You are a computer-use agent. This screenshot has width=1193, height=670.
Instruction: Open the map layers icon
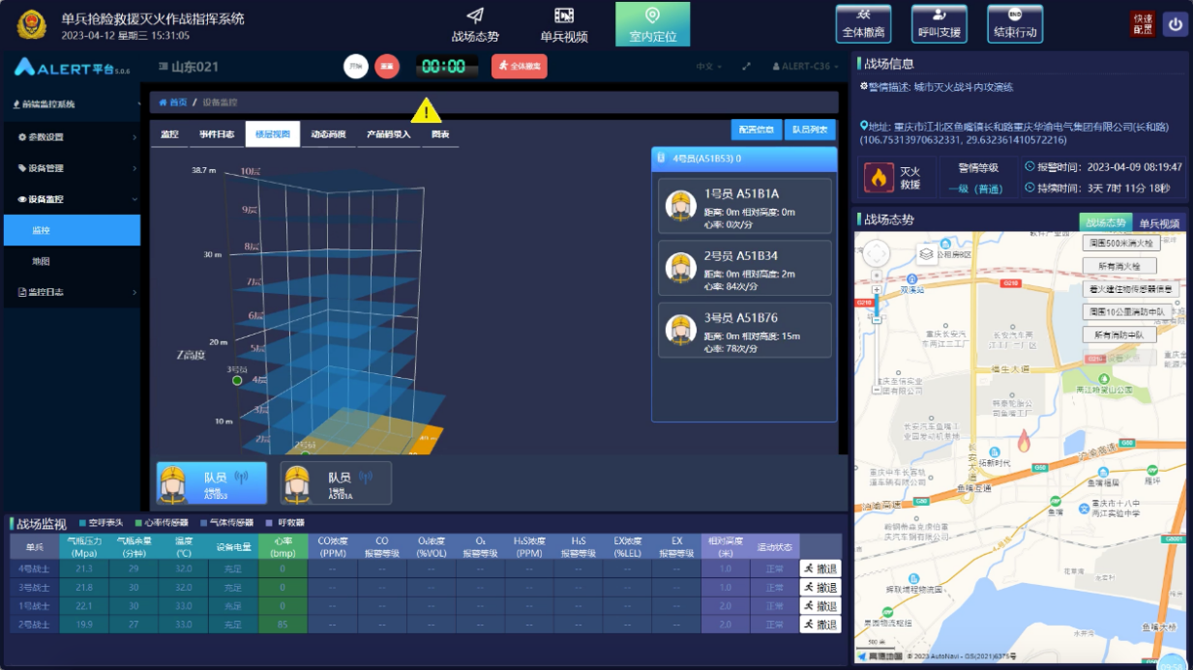926,254
